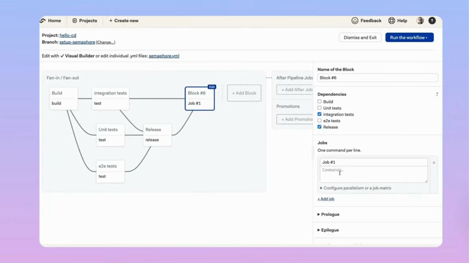469x263 pixels.
Task: Go to Home in navigation
Action: click(x=54, y=21)
